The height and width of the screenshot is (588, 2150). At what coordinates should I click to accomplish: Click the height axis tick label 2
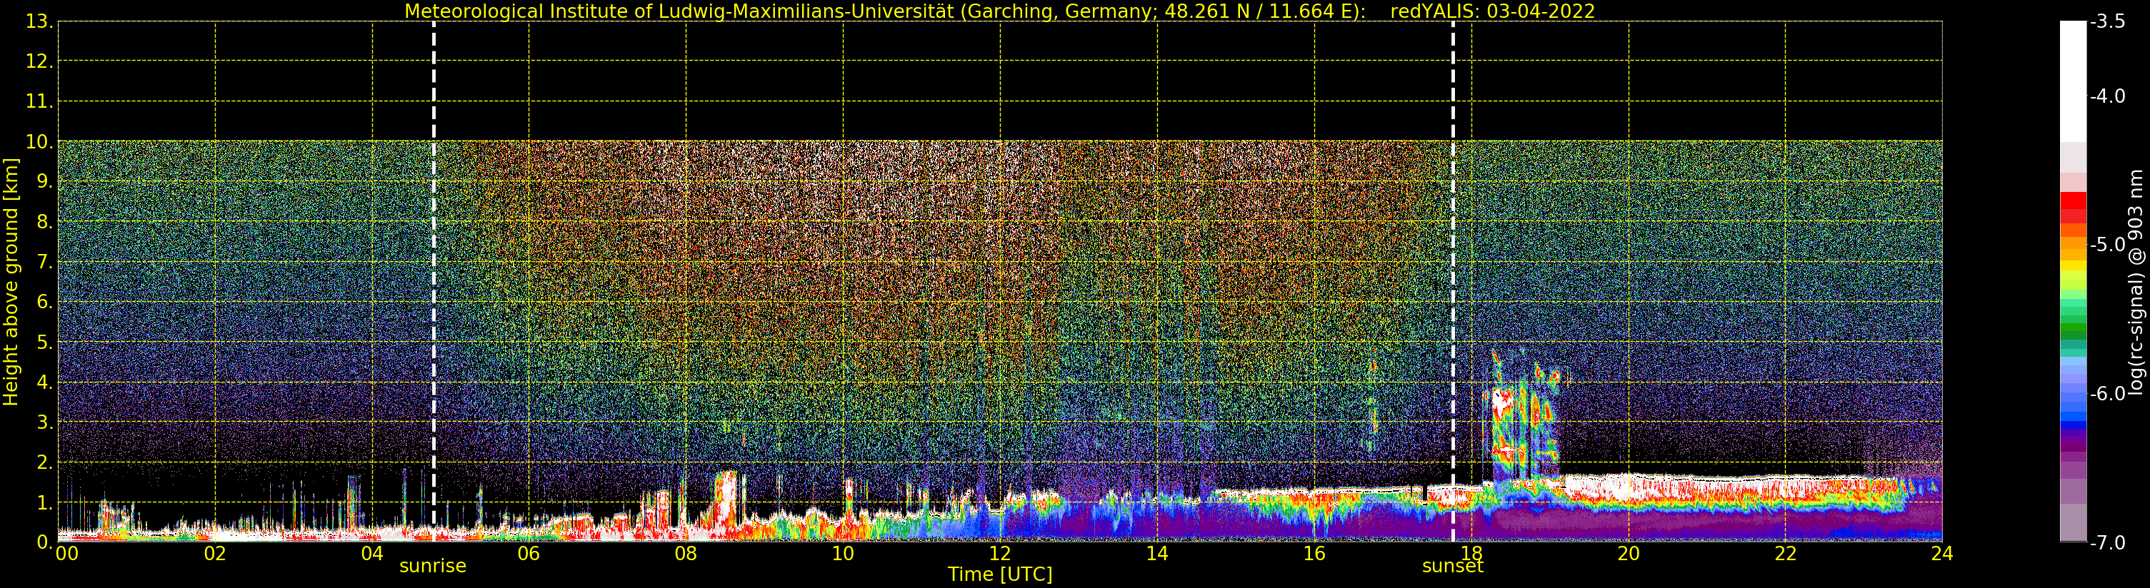45,462
